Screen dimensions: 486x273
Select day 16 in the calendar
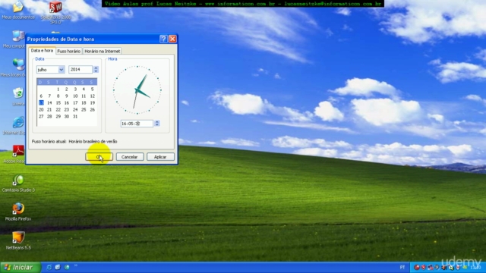[x=66, y=103]
